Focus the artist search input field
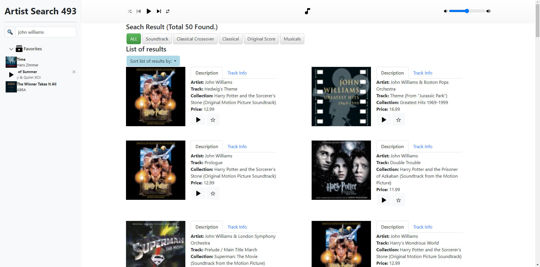Image resolution: width=540 pixels, height=267 pixels. tap(46, 32)
